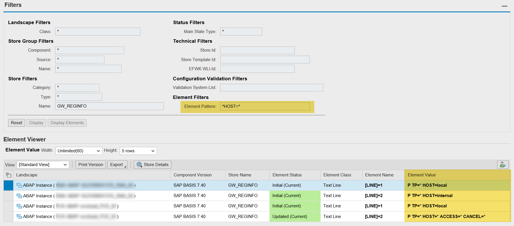Select 'Text Line' cell in HOST=internal row
This screenshot has height=226, width=514.
click(x=341, y=196)
